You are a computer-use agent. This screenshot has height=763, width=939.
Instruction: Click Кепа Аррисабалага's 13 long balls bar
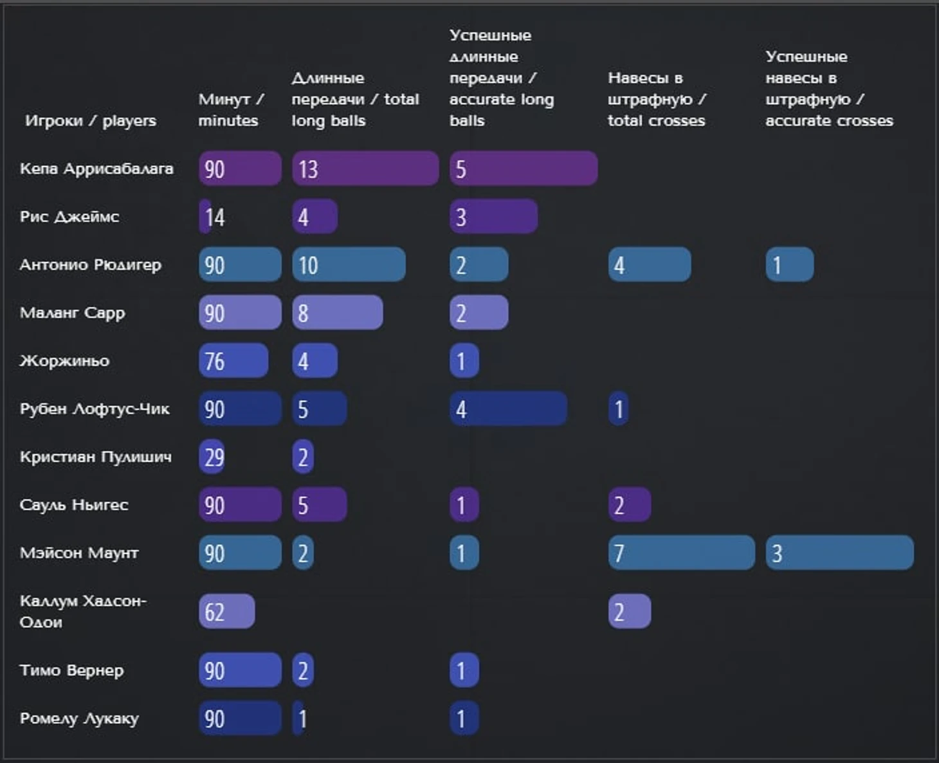click(365, 169)
